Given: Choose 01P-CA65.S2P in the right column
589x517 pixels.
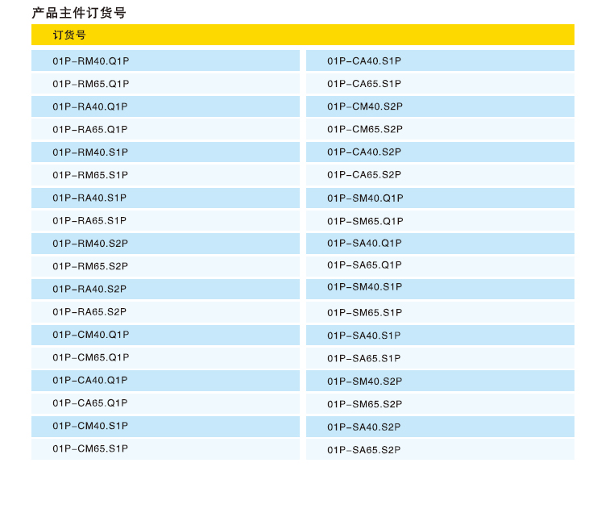Looking at the screenshot, I should 364,175.
